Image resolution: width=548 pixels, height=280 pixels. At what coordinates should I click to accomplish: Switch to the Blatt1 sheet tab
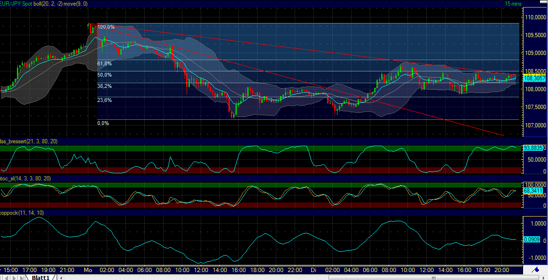(x=41, y=277)
